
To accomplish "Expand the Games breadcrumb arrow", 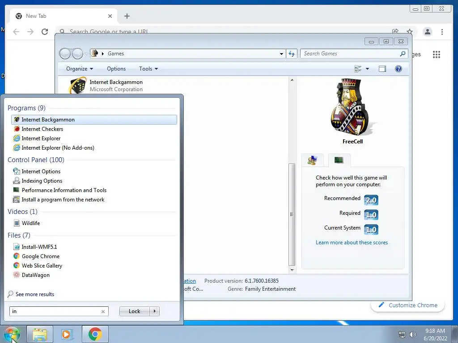I will click(103, 54).
